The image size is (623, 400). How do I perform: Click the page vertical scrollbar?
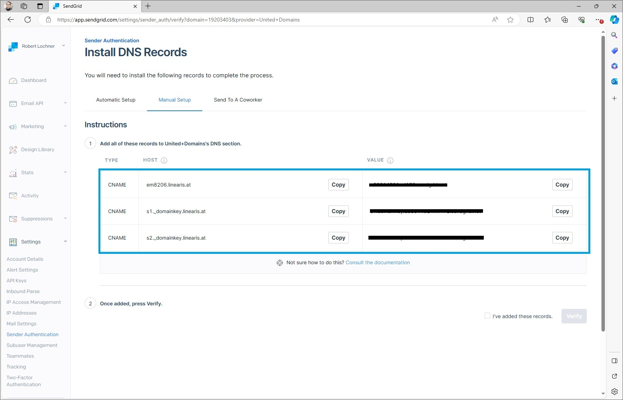[x=603, y=183]
